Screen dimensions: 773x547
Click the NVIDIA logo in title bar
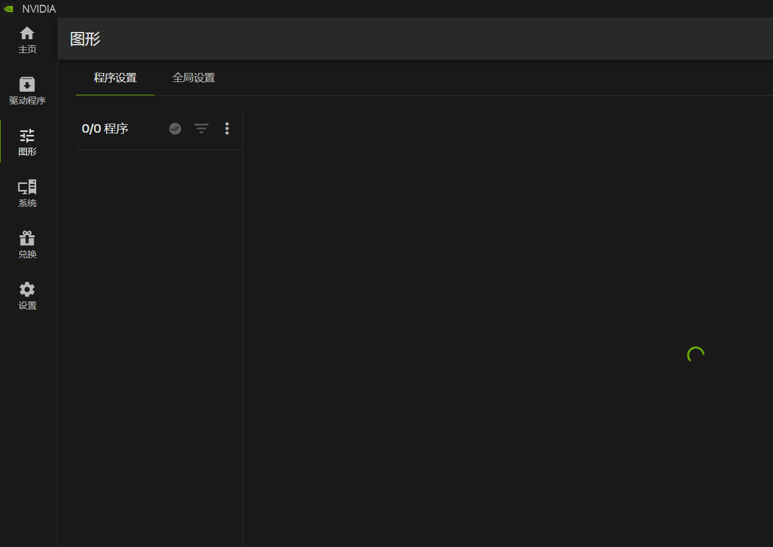coord(8,9)
